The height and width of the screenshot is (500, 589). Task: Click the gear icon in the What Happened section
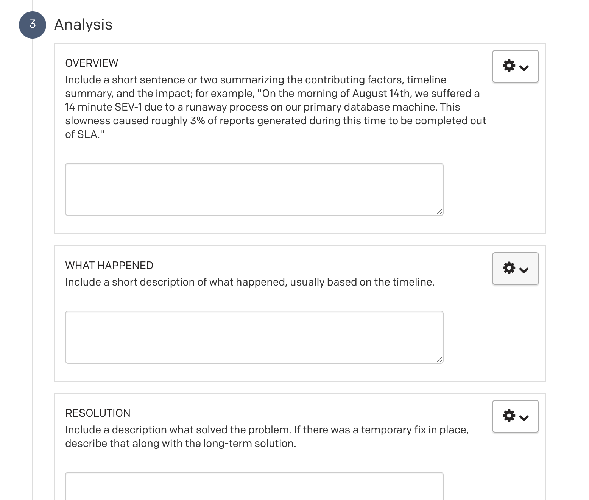(509, 268)
